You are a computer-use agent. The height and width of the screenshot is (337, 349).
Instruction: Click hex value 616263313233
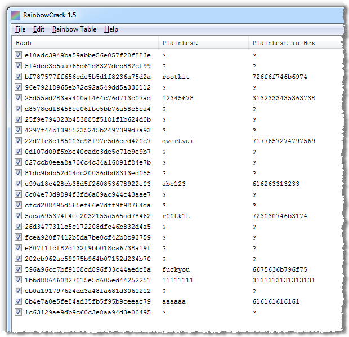tap(276, 184)
